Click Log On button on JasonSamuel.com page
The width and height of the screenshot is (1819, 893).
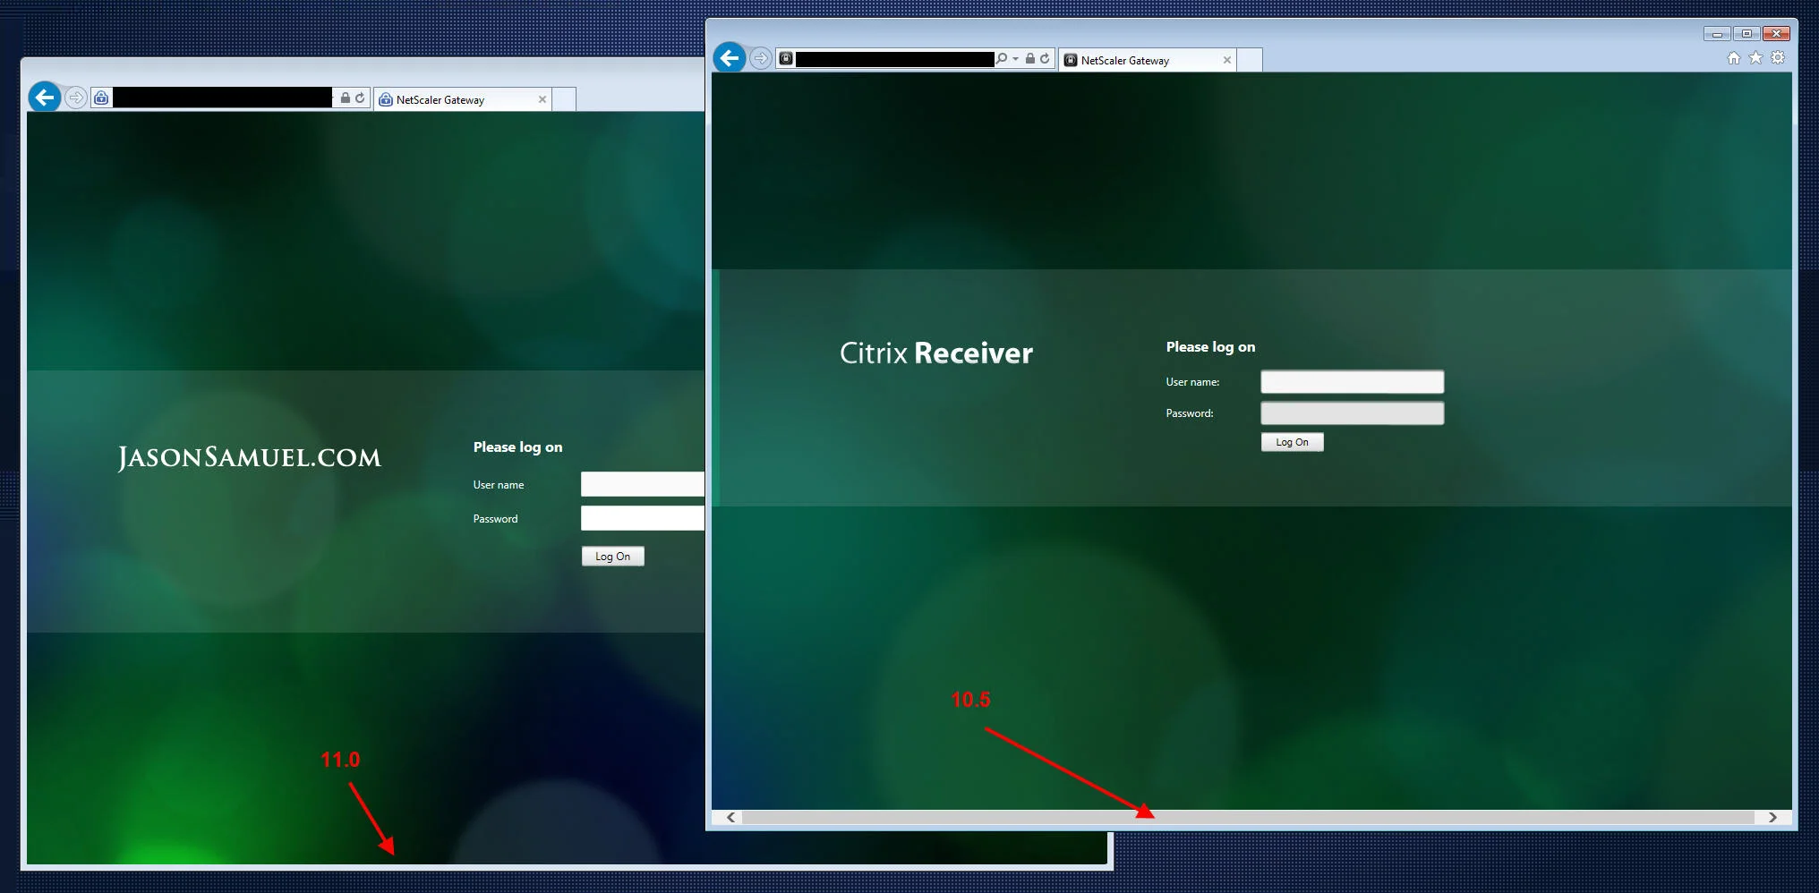pyautogui.click(x=613, y=557)
